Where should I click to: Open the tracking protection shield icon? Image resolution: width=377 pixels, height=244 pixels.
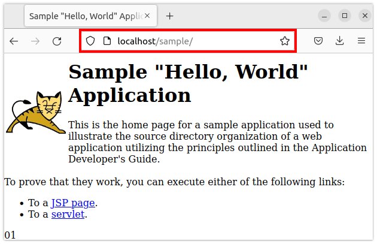(91, 41)
